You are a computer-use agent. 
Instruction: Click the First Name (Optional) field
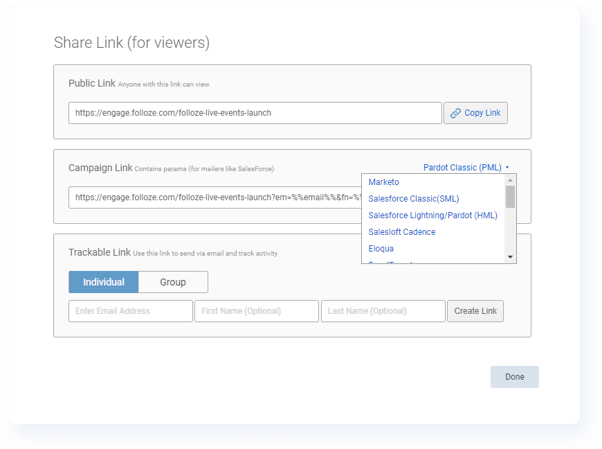(x=256, y=311)
